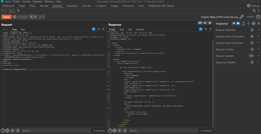Open the Logger tab
The image size is (261, 134).
(115, 6)
